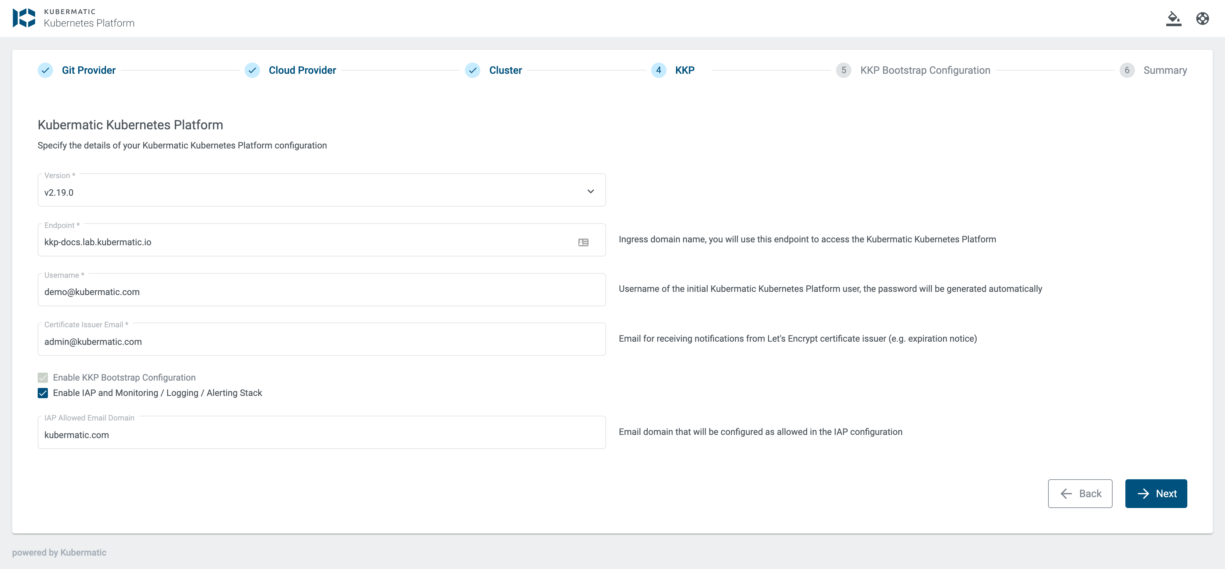Click the theme color fill icon
This screenshot has height=569, width=1225.
[x=1173, y=19]
